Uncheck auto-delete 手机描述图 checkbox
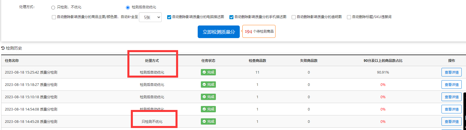 [x=231, y=17]
